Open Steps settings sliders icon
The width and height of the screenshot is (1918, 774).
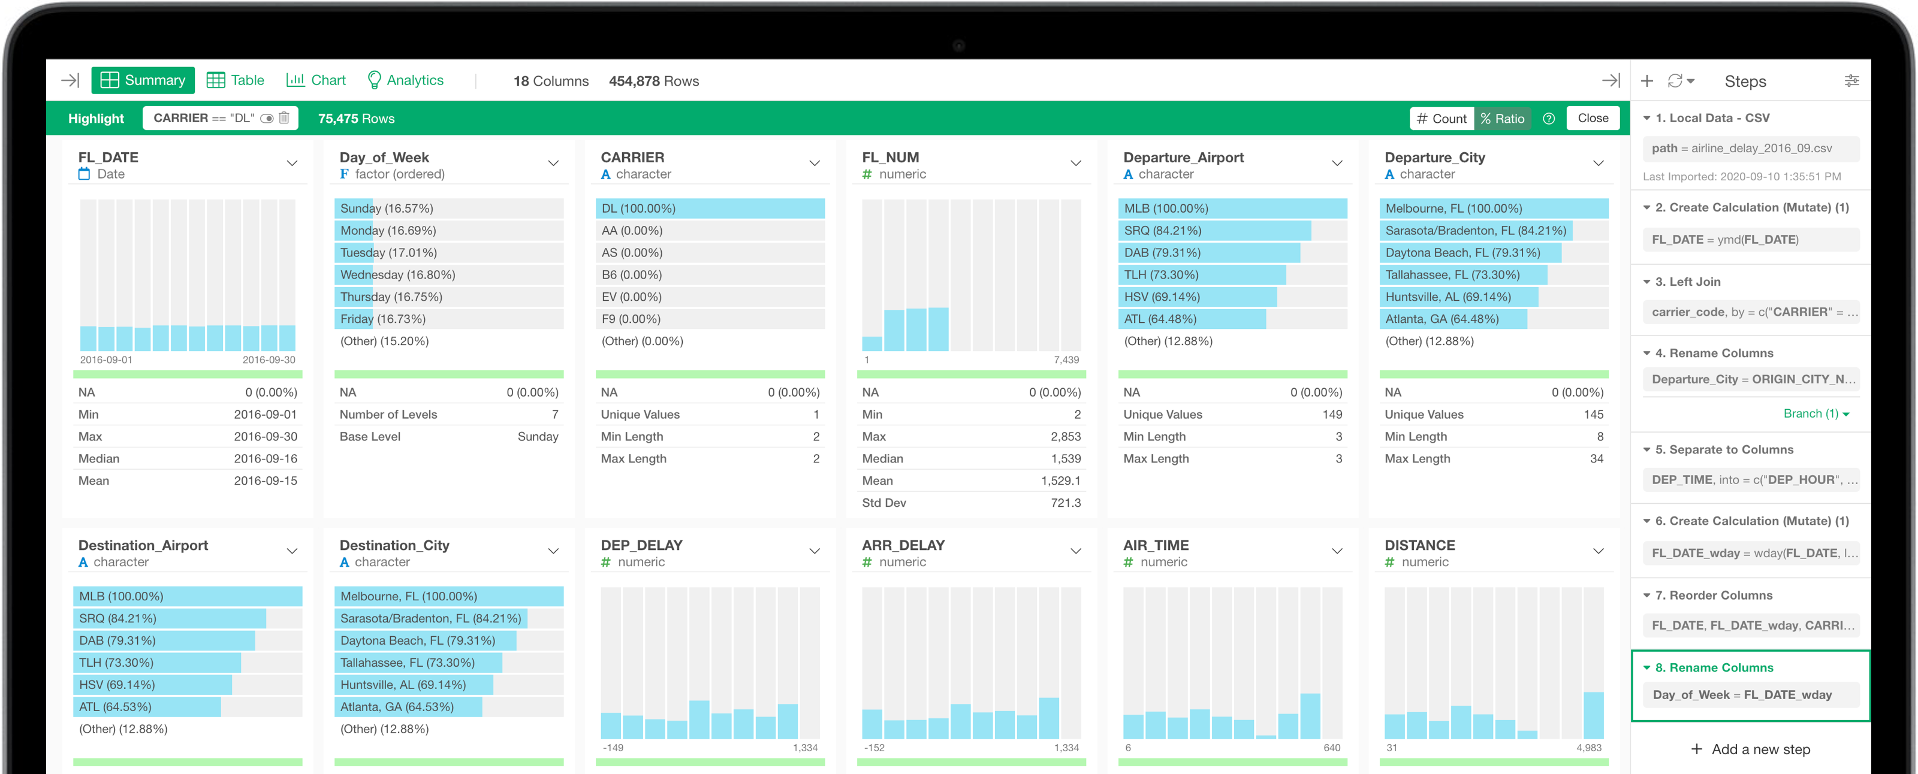tap(1851, 81)
